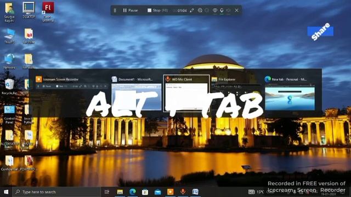Select Document1 Microsoft Word window thumbnail
This screenshot has height=197, width=351.
point(136,94)
